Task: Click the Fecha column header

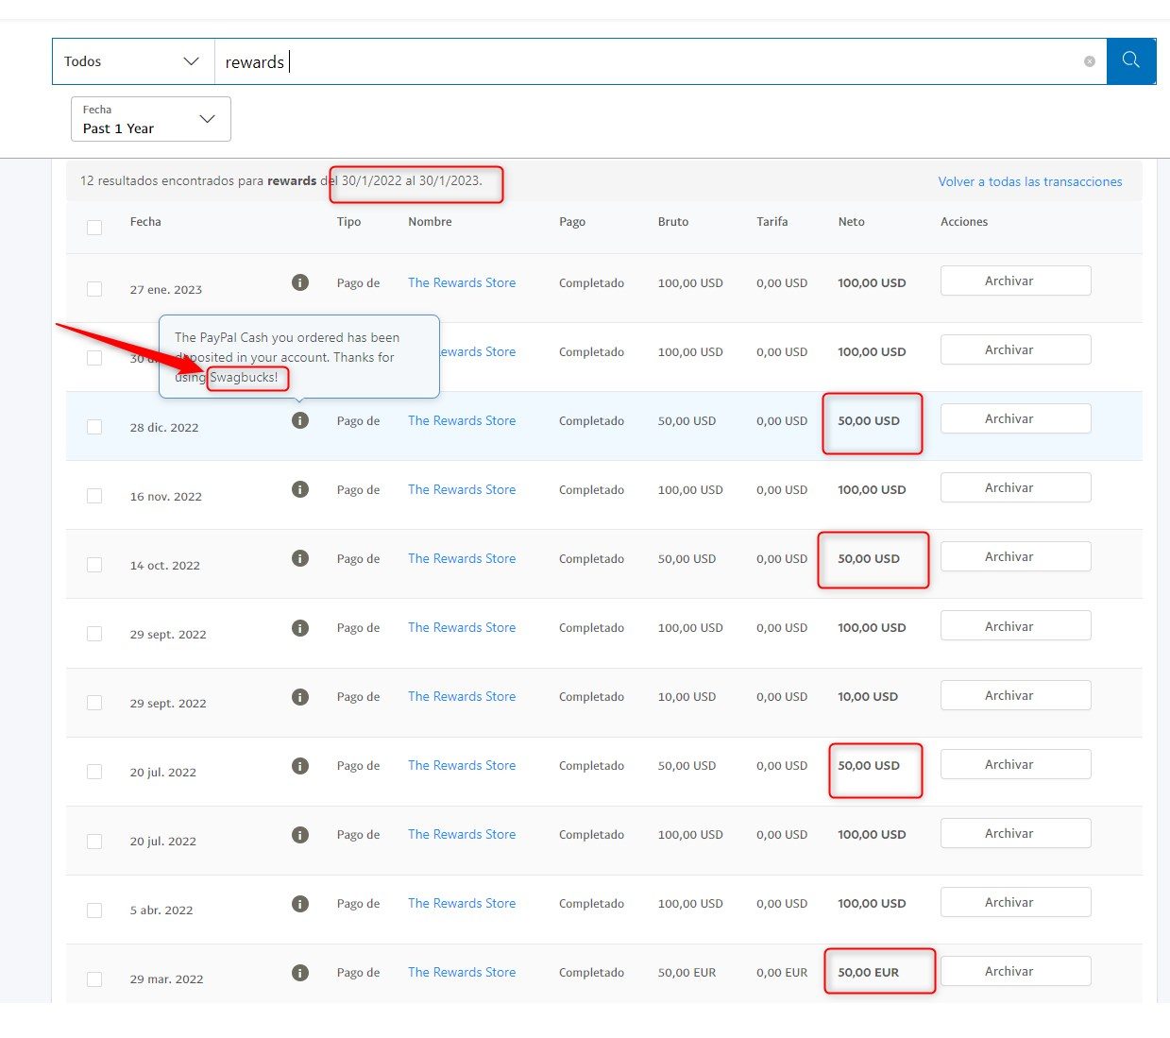Action: [x=145, y=222]
